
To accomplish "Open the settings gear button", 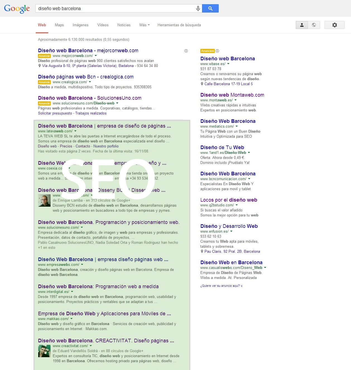I will (335, 25).
